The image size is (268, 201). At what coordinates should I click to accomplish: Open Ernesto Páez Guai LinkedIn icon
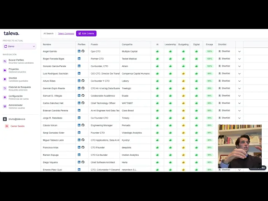coord(79,170)
